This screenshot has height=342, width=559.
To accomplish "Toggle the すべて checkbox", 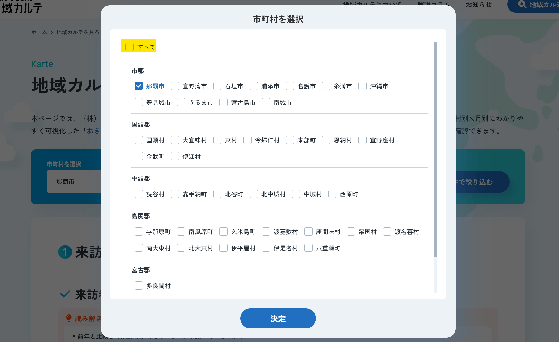I will (129, 47).
